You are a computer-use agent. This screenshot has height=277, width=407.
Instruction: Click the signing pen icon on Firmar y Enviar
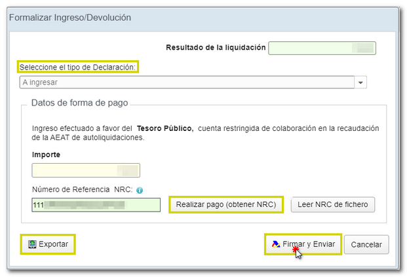click(275, 244)
